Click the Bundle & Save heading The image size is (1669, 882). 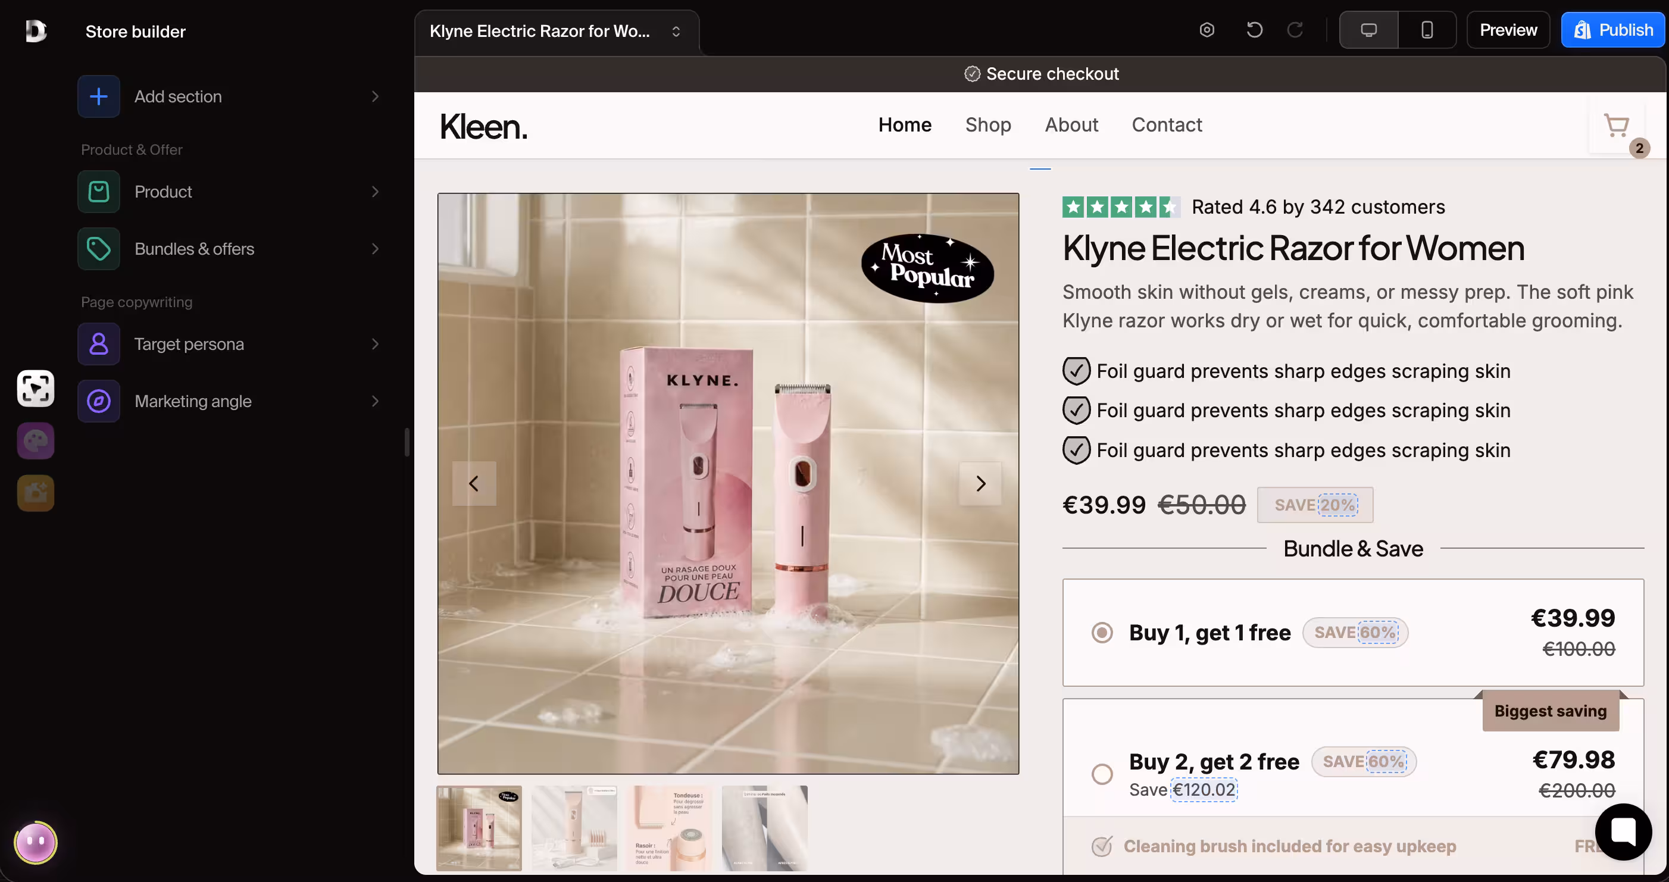[1353, 549]
